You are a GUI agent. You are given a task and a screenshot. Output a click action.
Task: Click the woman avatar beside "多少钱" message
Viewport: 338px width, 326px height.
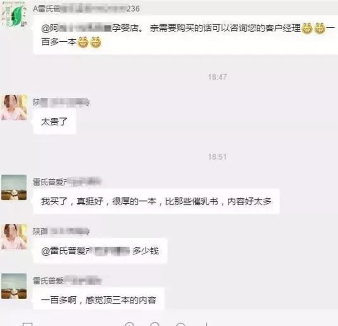click(x=14, y=236)
